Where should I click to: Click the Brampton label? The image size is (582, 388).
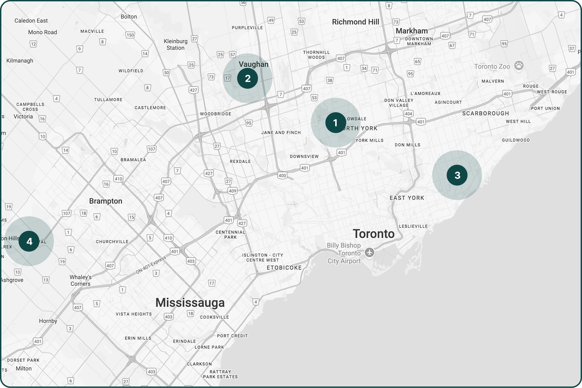[106, 201]
